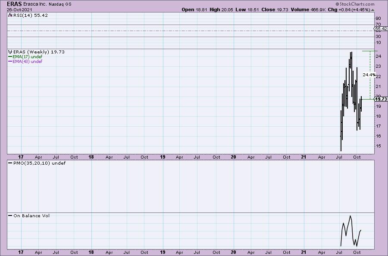
Task: Click the price bar icon beside ERAS (Weekly)
Action: tap(10, 52)
